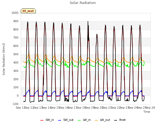
Task: Click the 900 y-axis tick label
Action: (16, 21)
